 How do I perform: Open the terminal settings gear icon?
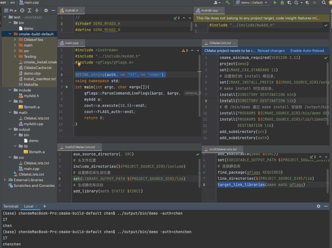click(319, 206)
